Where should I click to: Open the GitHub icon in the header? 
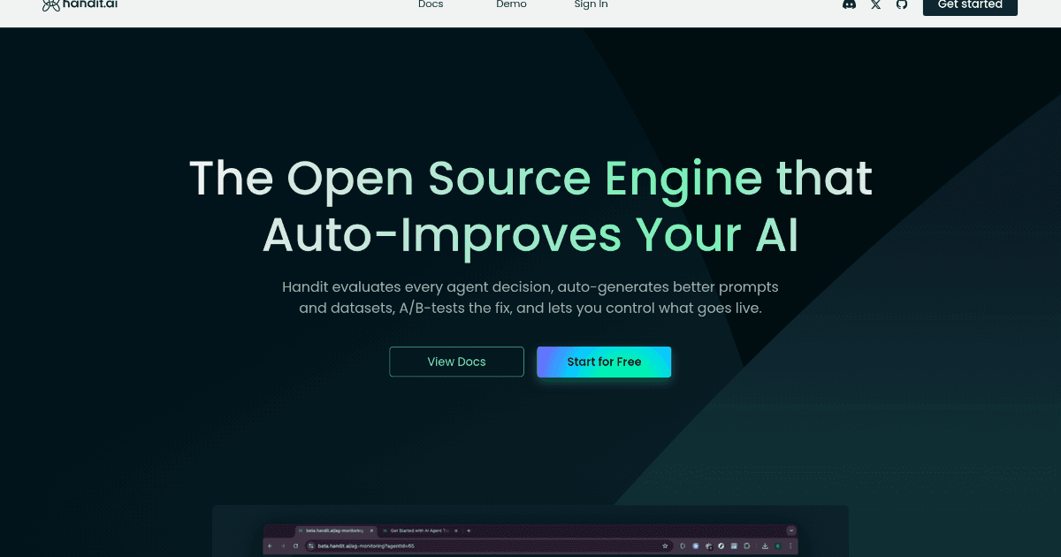pyautogui.click(x=901, y=4)
